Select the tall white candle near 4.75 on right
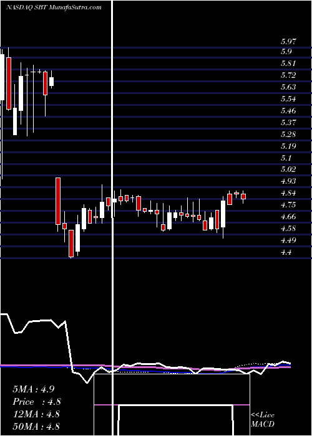This screenshot has width=312, height=436. click(223, 214)
